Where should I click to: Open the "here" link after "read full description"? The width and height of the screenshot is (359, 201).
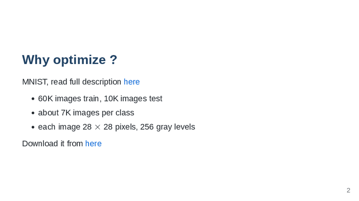(131, 82)
